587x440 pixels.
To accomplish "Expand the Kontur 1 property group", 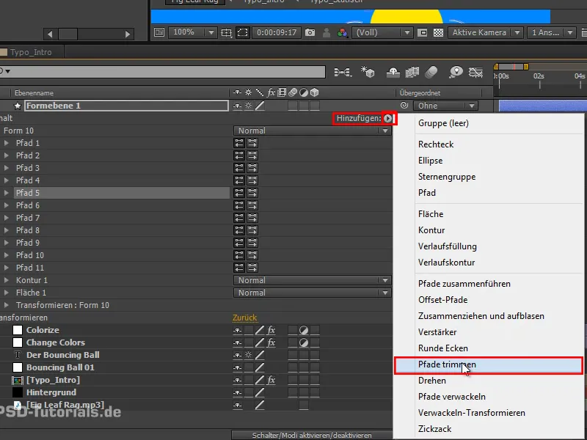I will (7, 280).
